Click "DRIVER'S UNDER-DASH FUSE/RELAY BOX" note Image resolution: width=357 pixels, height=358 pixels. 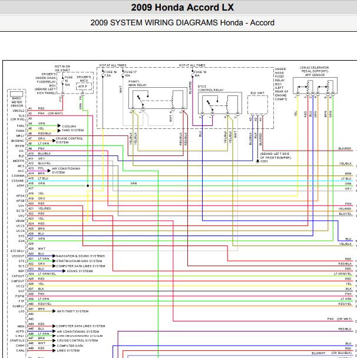(45, 84)
